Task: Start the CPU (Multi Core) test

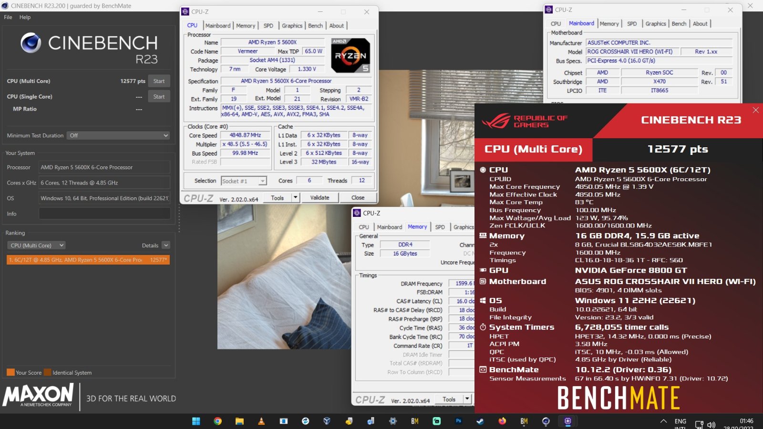Action: pyautogui.click(x=159, y=81)
